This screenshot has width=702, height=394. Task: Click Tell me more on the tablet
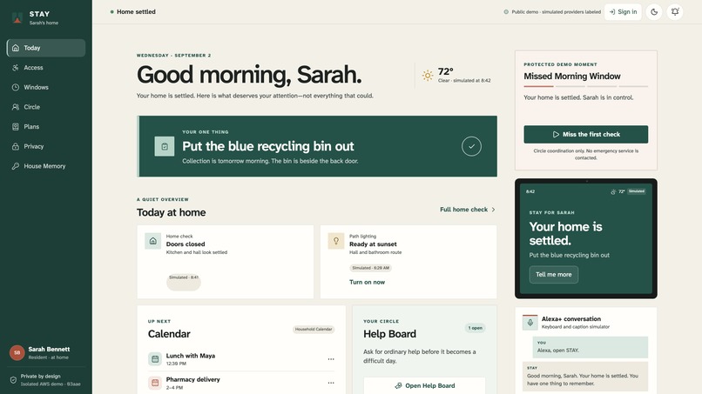point(554,275)
